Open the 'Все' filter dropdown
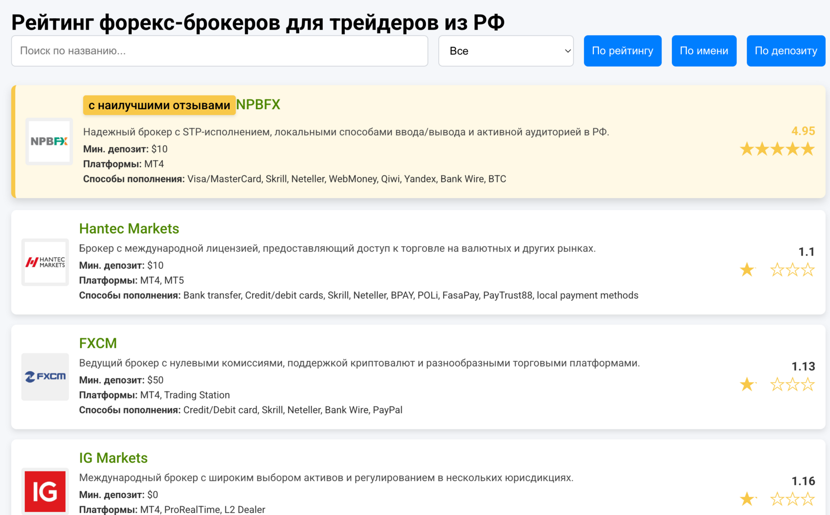830x515 pixels. [x=506, y=51]
